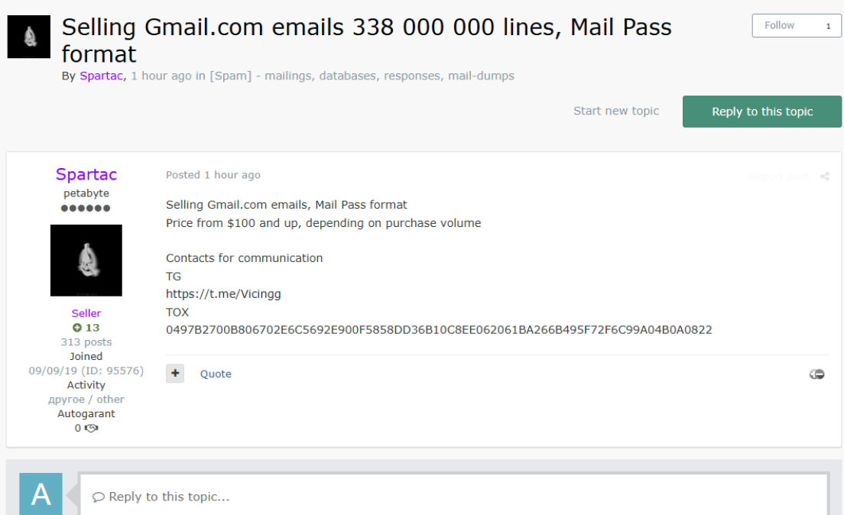Viewport: 844px width, 515px height.
Task: Click the rank dots under petabyte
Action: (86, 208)
